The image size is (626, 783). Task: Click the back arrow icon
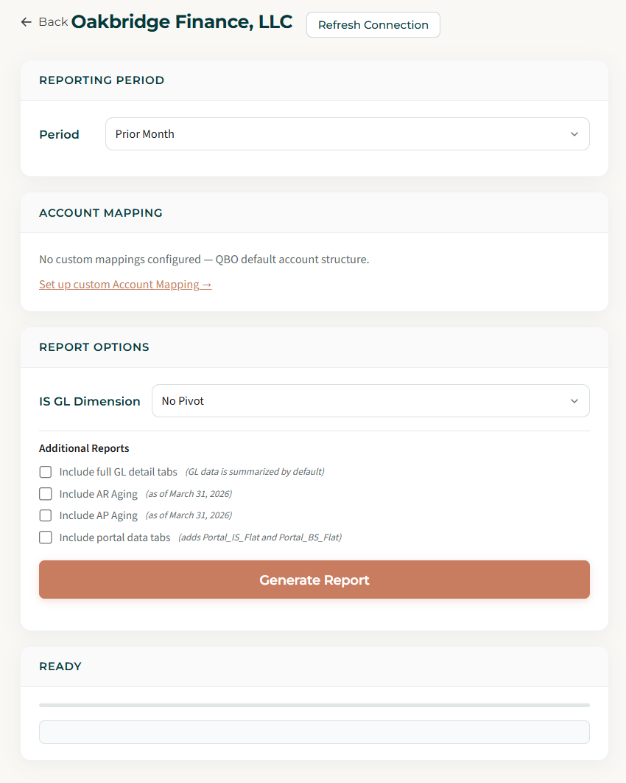(x=27, y=22)
